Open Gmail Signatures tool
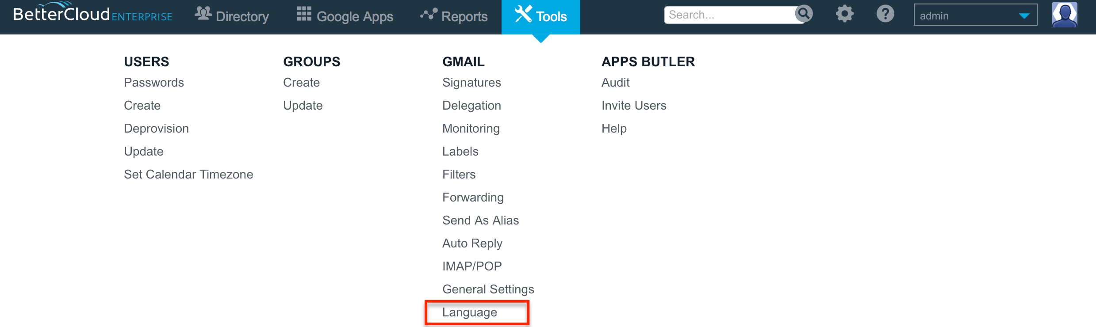This screenshot has height=327, width=1096. (471, 83)
